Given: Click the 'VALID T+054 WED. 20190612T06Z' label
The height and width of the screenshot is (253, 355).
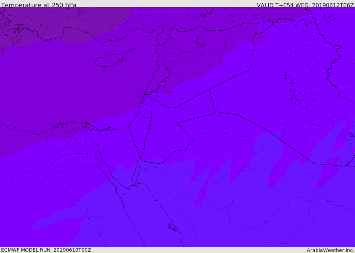Looking at the screenshot, I should click(305, 5).
